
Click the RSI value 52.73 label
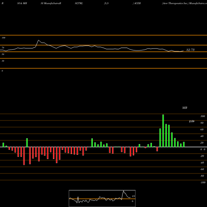[x=190, y=50]
